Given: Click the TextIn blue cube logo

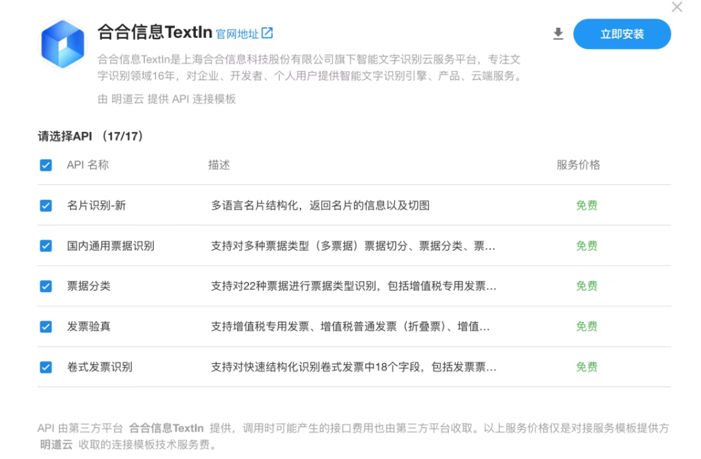Looking at the screenshot, I should coord(63,44).
